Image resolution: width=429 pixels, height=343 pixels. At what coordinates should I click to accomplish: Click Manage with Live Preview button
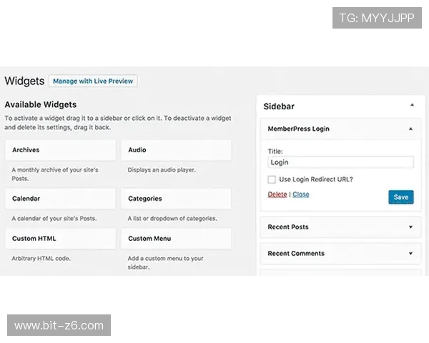click(93, 81)
